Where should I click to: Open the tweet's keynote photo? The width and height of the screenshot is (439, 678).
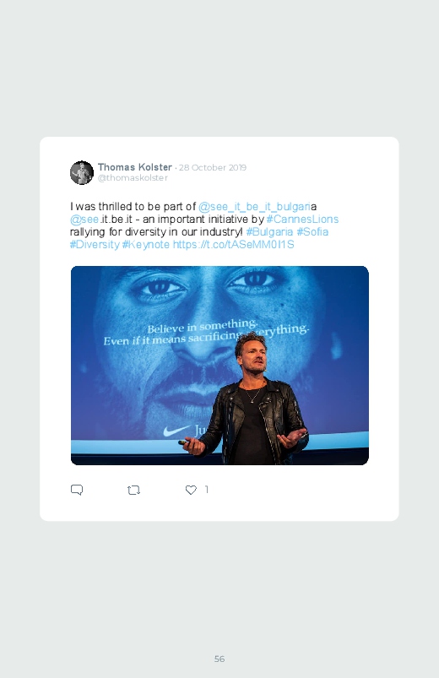click(x=219, y=366)
